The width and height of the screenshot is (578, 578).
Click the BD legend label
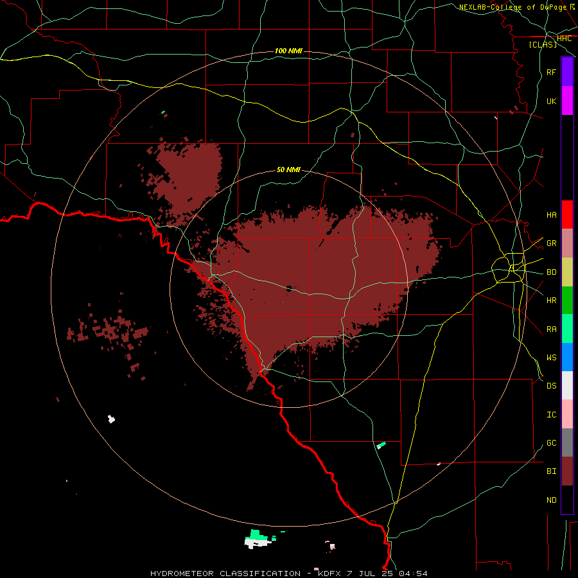point(551,272)
